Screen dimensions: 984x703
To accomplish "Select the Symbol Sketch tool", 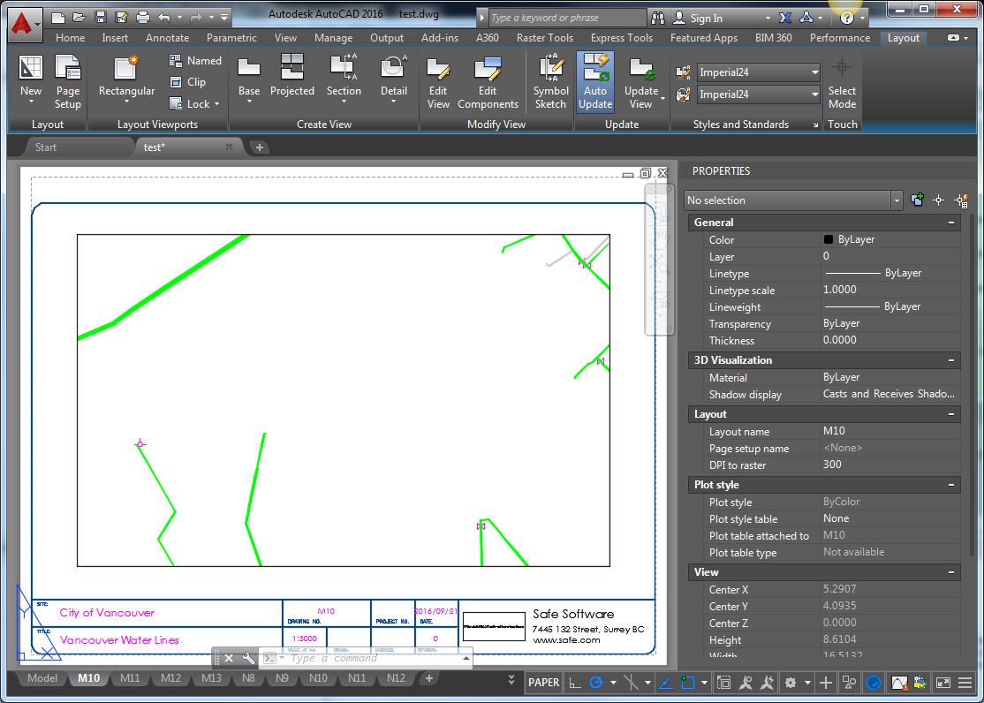I will point(550,80).
